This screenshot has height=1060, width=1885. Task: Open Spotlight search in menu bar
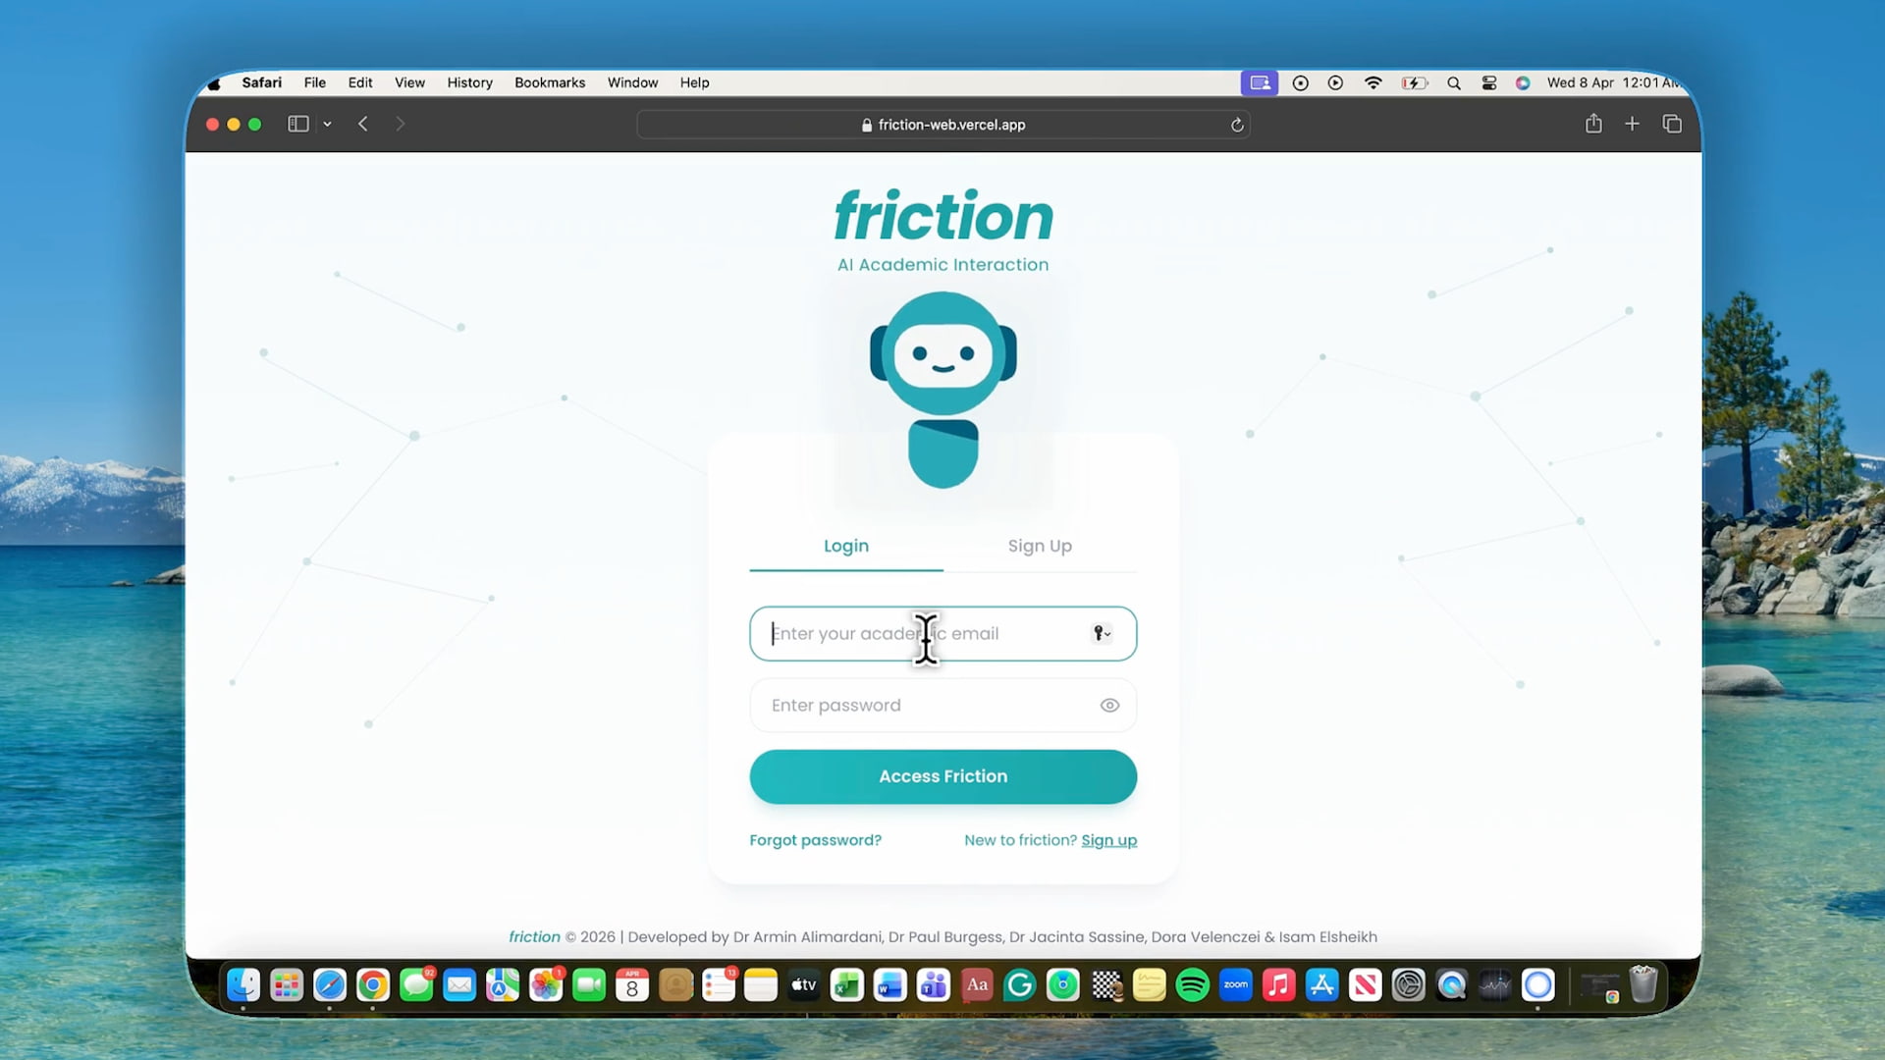click(x=1454, y=83)
